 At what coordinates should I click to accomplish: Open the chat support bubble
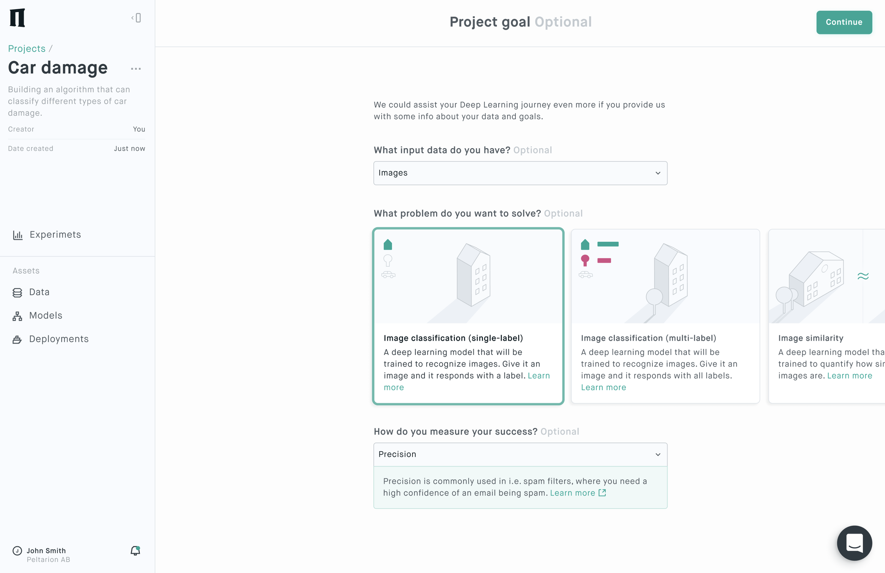click(x=854, y=543)
